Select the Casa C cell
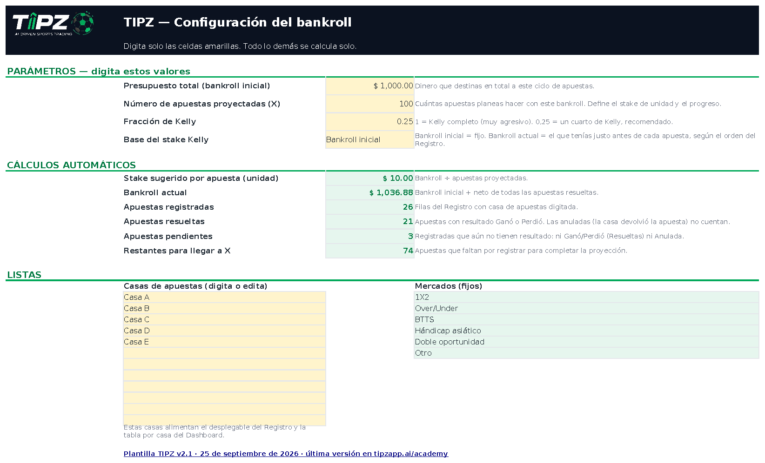This screenshot has height=463, width=765. 224,319
